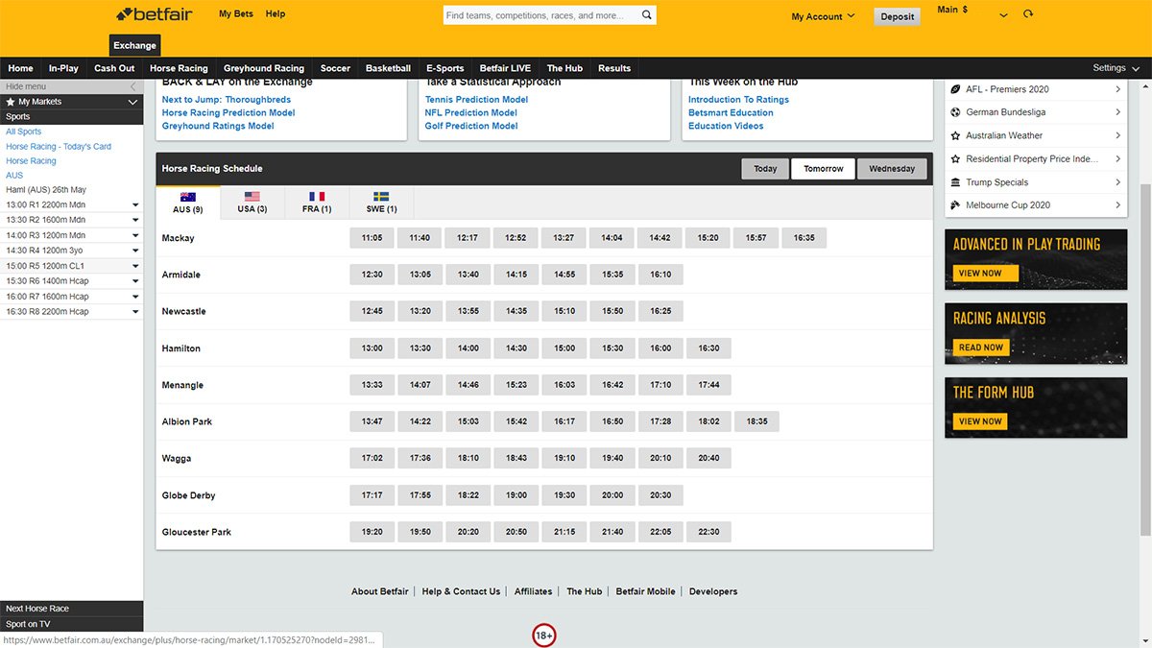1152x648 pixels.
Task: Open the FRA (1) racing tab
Action: 317,203
